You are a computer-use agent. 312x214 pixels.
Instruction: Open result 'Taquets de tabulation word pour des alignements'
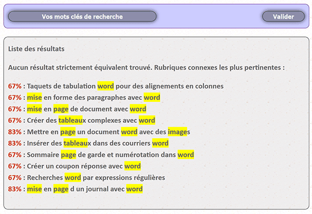pyautogui.click(x=125, y=86)
